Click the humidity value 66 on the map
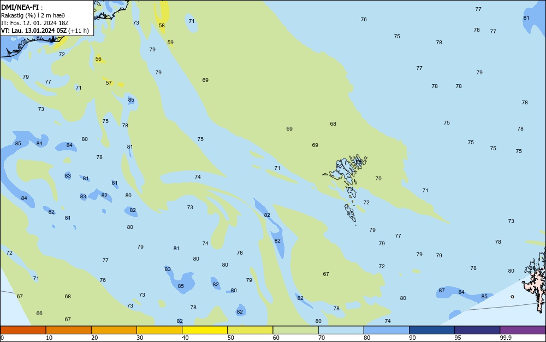The width and height of the screenshot is (546, 342). (x=39, y=314)
